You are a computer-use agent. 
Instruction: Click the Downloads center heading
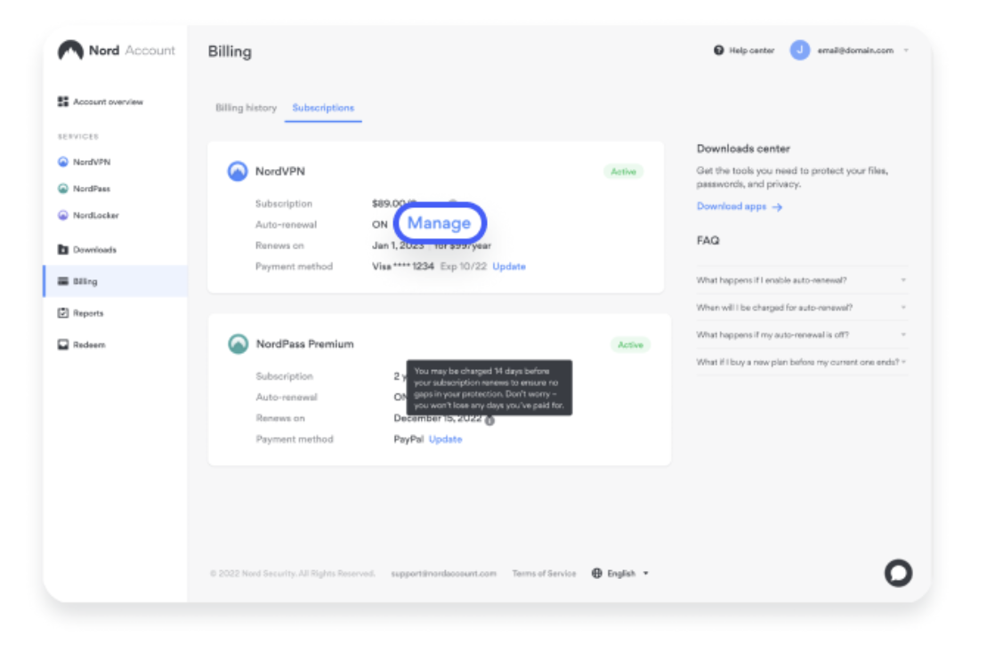pyautogui.click(x=743, y=149)
